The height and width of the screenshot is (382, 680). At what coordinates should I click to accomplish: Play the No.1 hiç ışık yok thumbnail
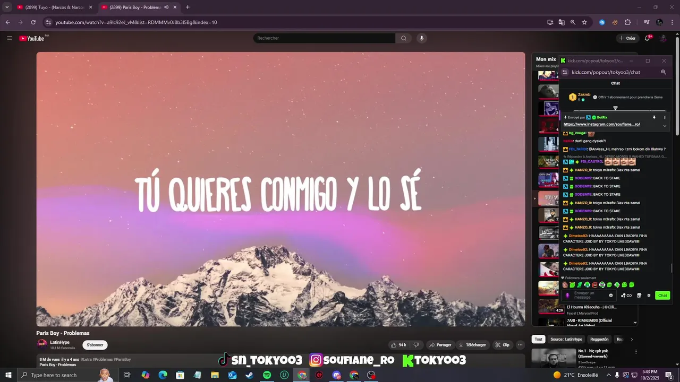click(554, 358)
